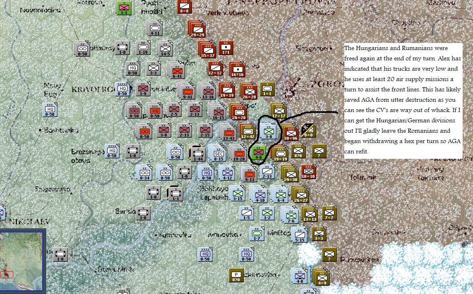Viewport: 473px width, 294px height.
Task: Select the 1-2 green infantry division
Action: pos(267,213)
